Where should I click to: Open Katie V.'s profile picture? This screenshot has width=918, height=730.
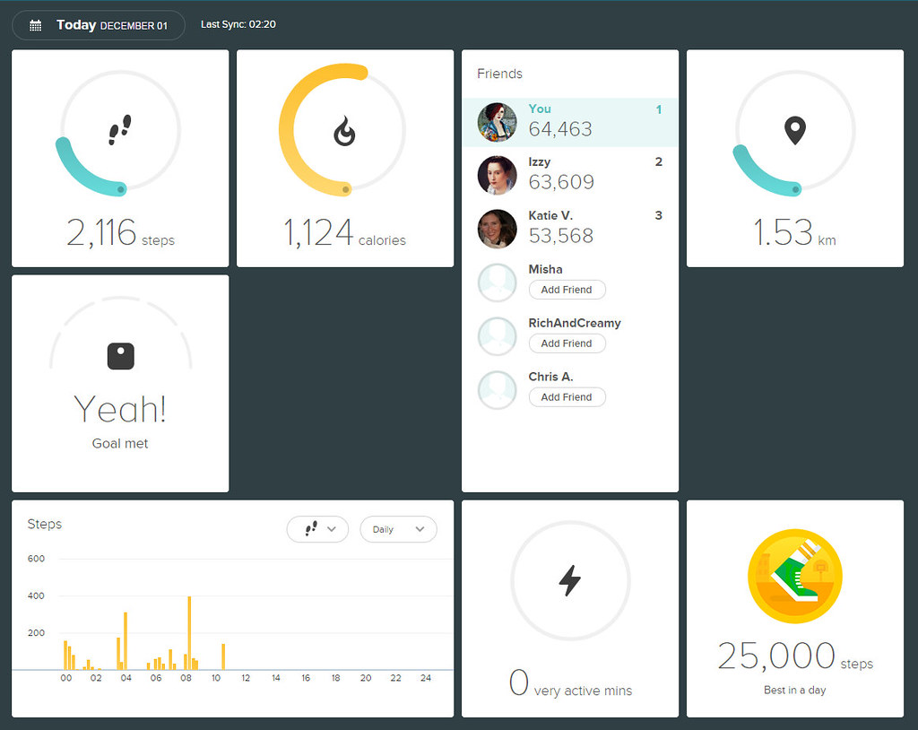point(497,229)
